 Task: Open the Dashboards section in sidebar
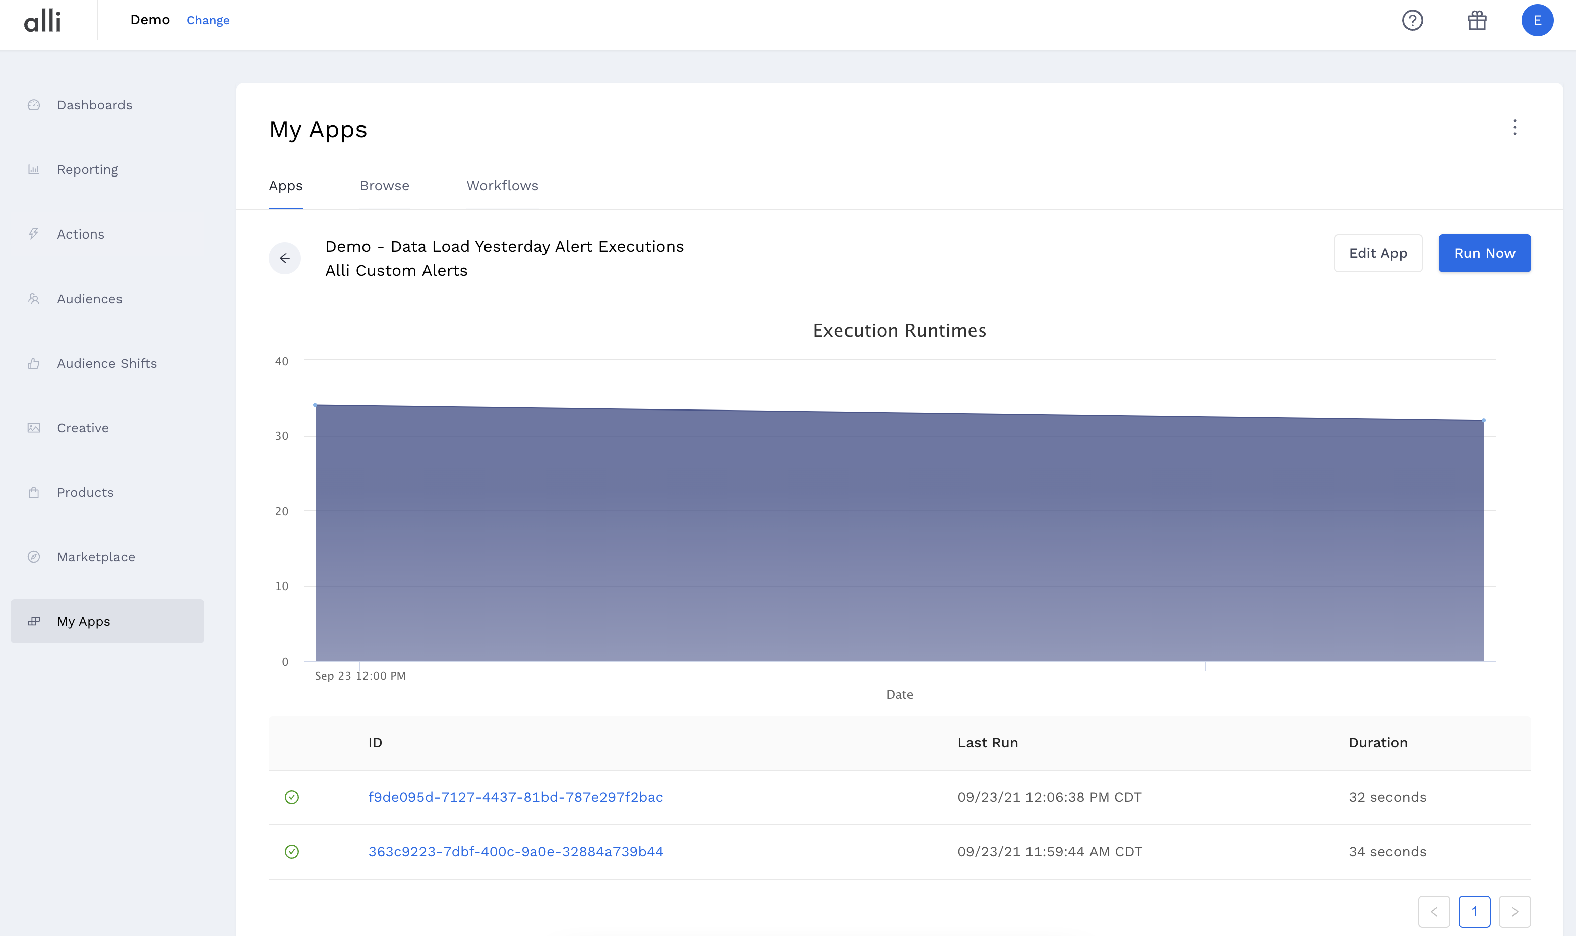95,105
